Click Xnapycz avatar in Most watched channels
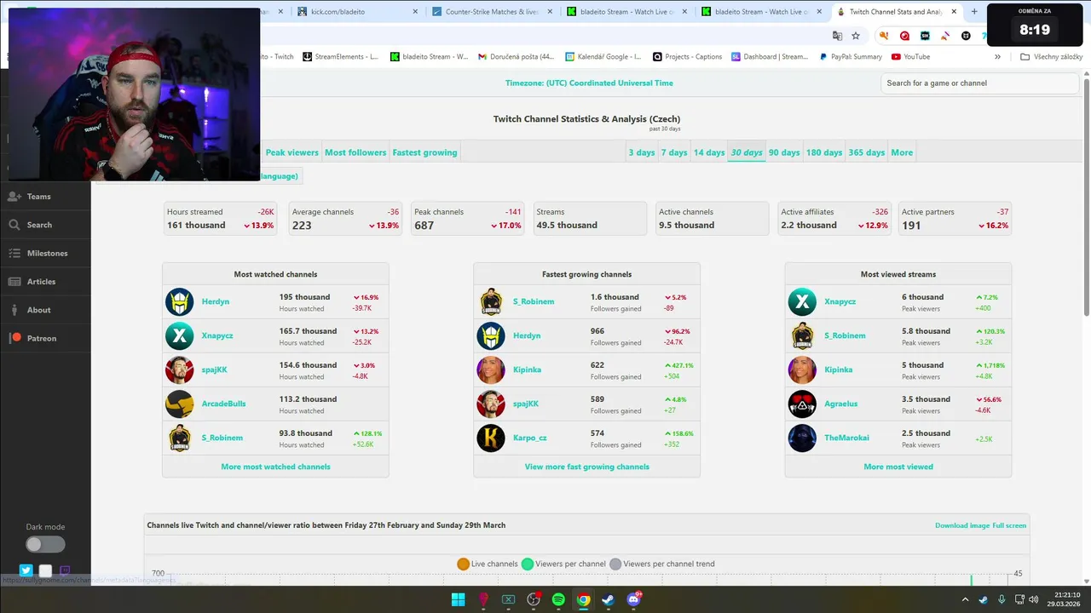 pyautogui.click(x=180, y=335)
